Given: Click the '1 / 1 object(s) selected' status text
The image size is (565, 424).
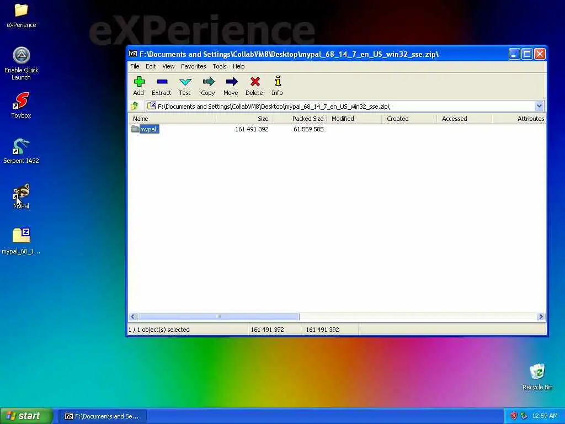Looking at the screenshot, I should (x=159, y=330).
